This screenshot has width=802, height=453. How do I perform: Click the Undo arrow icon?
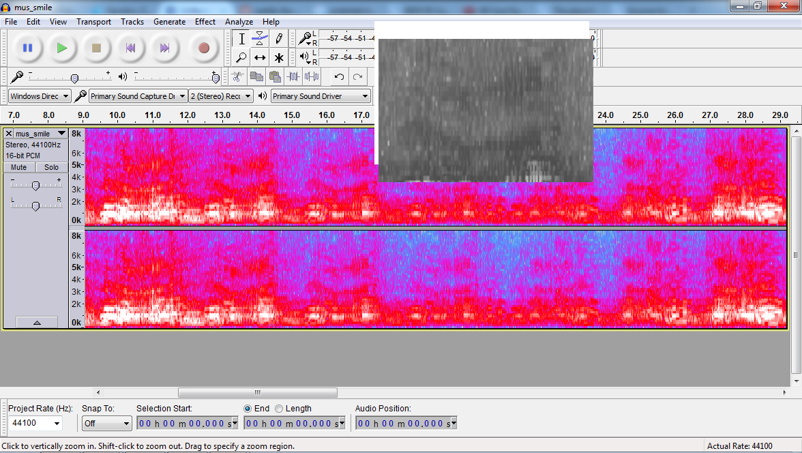[x=339, y=77]
